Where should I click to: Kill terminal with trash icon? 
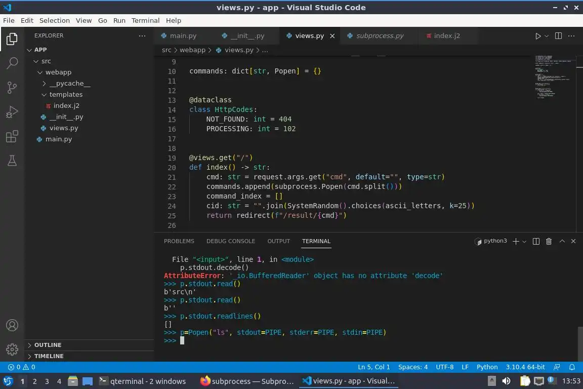click(x=549, y=241)
